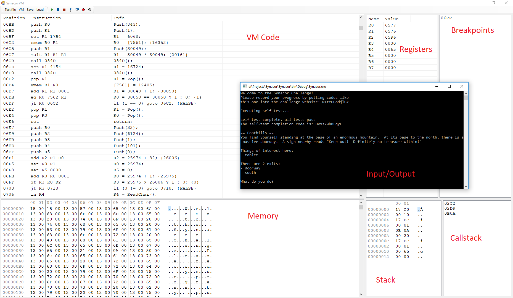
Task: Click memory row address 00000080
Action: 13,251
